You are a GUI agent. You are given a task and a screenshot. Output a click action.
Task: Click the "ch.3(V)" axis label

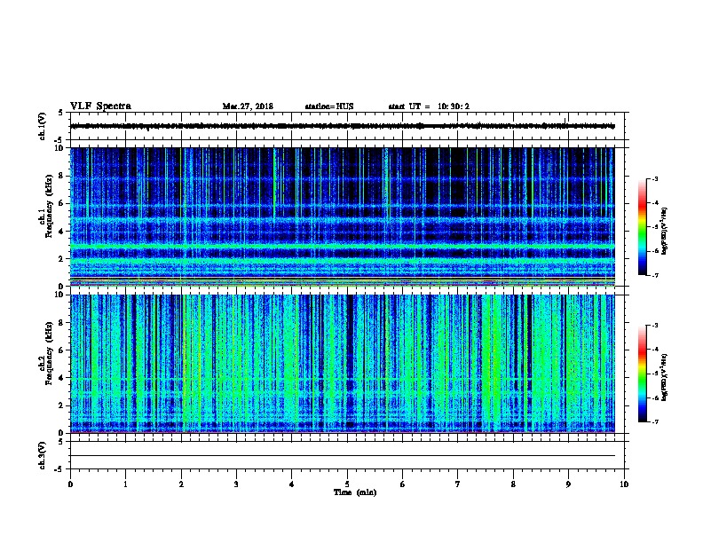(x=43, y=455)
